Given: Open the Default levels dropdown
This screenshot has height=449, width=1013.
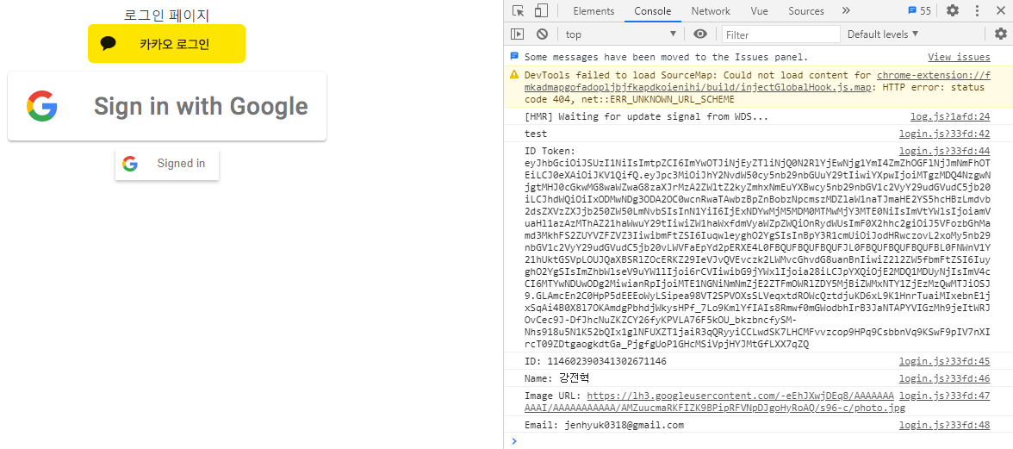Looking at the screenshot, I should pyautogui.click(x=883, y=34).
